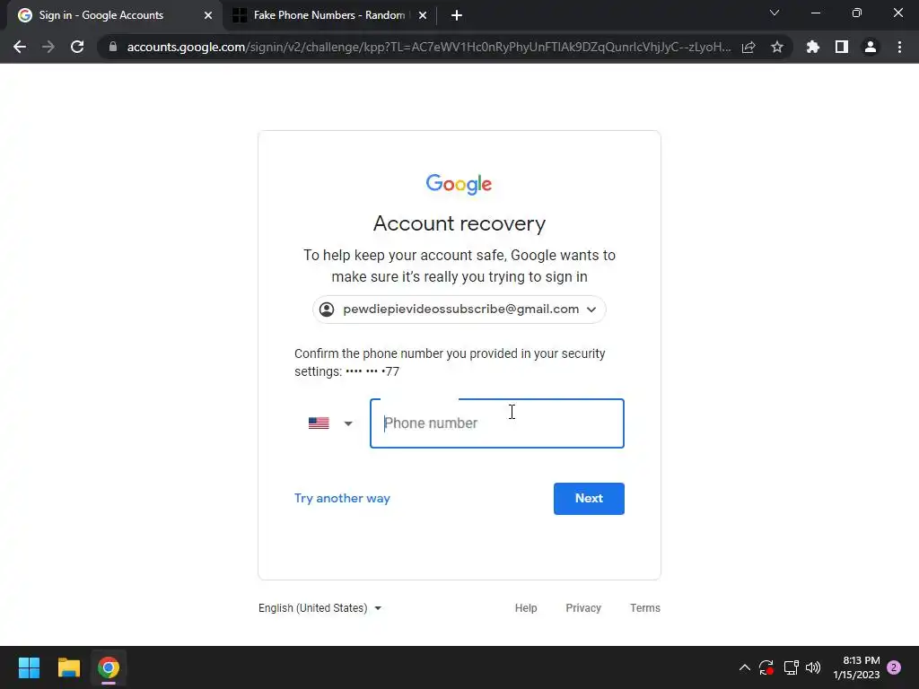Screen dimensions: 919x689
Task: Open the clock showing 8:13 PM
Action: click(856, 667)
